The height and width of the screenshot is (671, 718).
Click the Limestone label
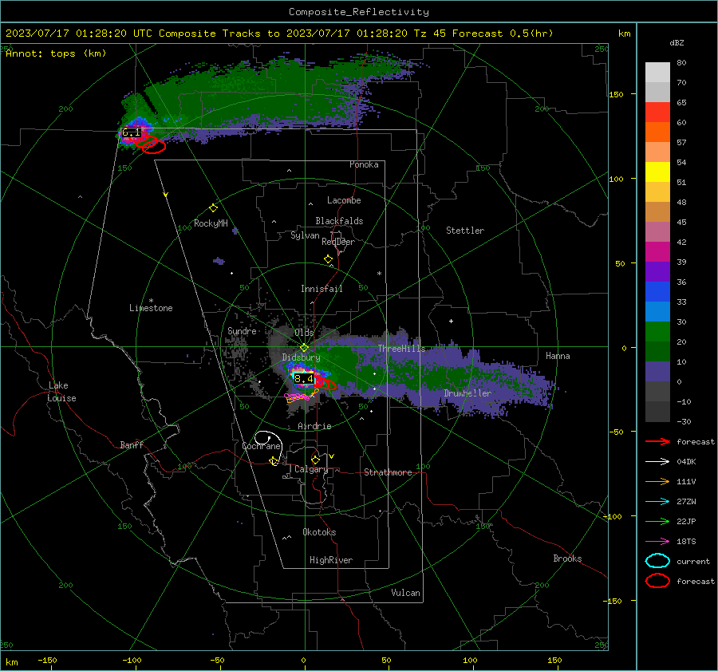151,308
